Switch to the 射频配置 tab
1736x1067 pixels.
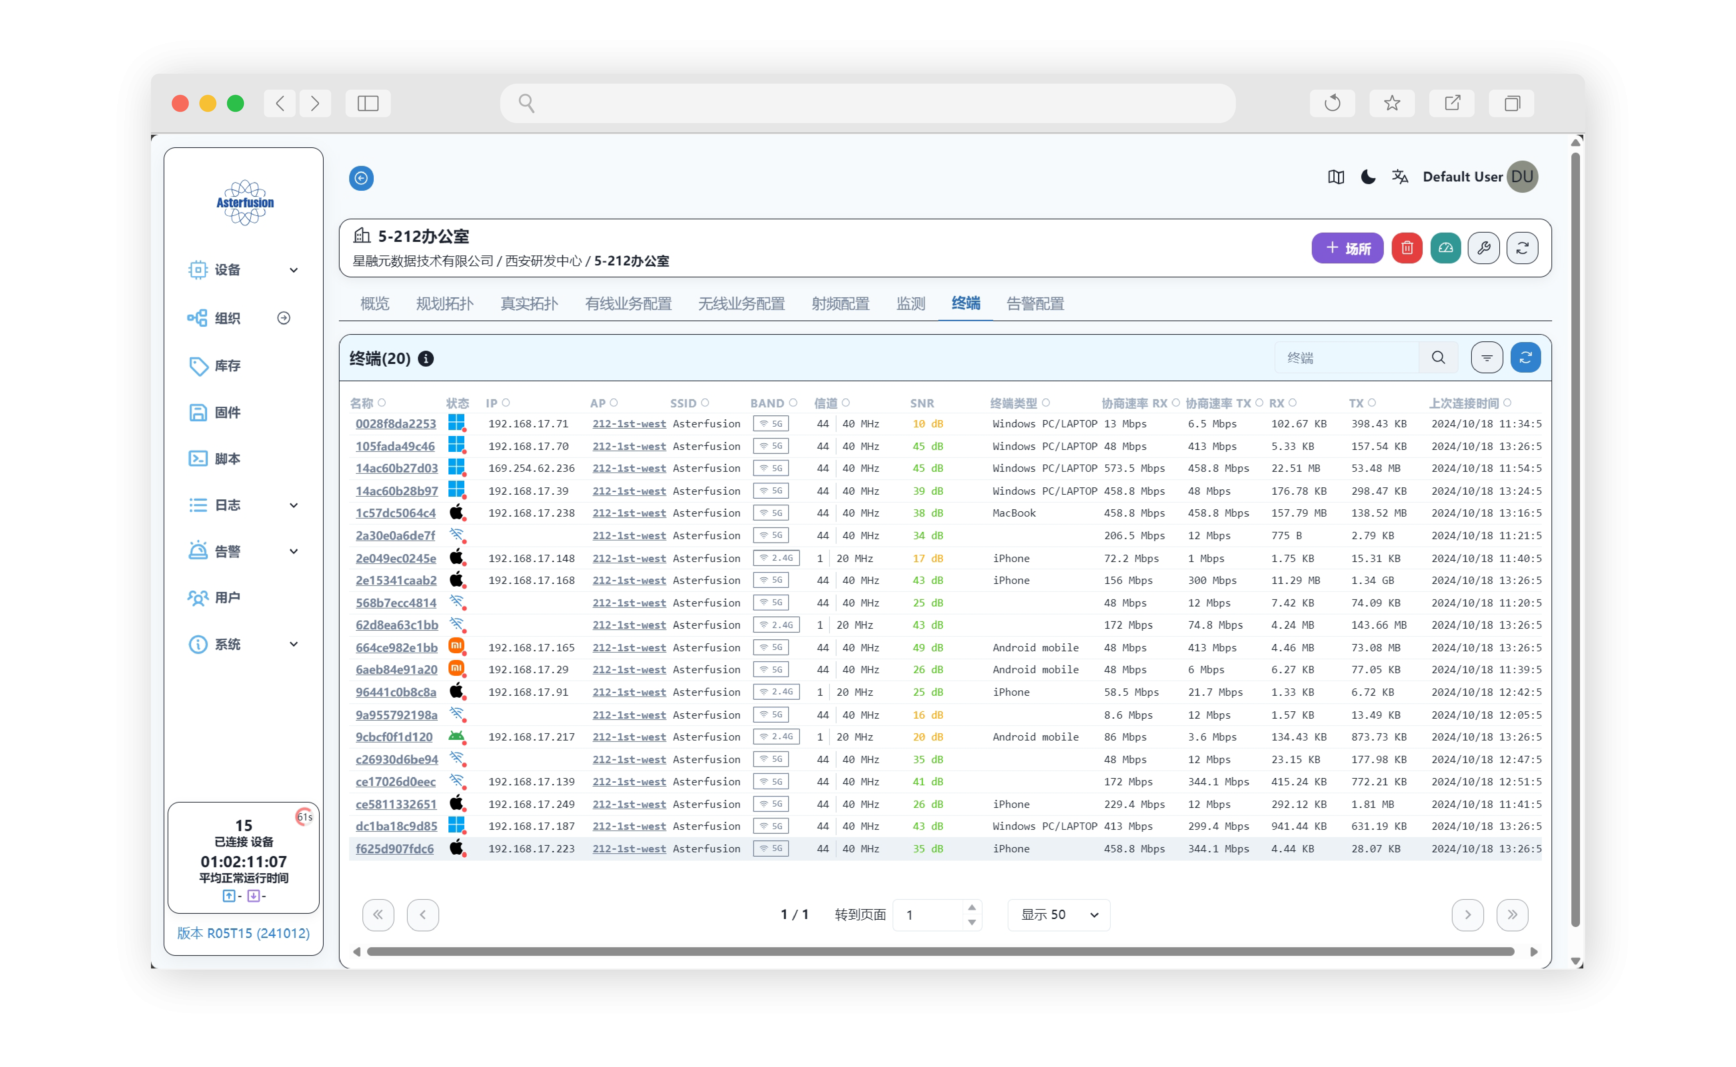pyautogui.click(x=839, y=304)
